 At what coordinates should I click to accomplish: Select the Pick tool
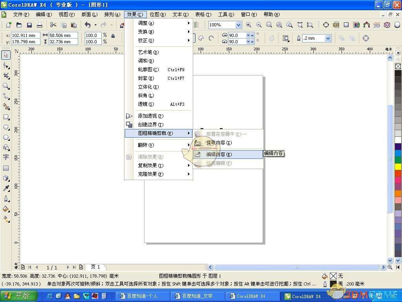(x=6, y=55)
